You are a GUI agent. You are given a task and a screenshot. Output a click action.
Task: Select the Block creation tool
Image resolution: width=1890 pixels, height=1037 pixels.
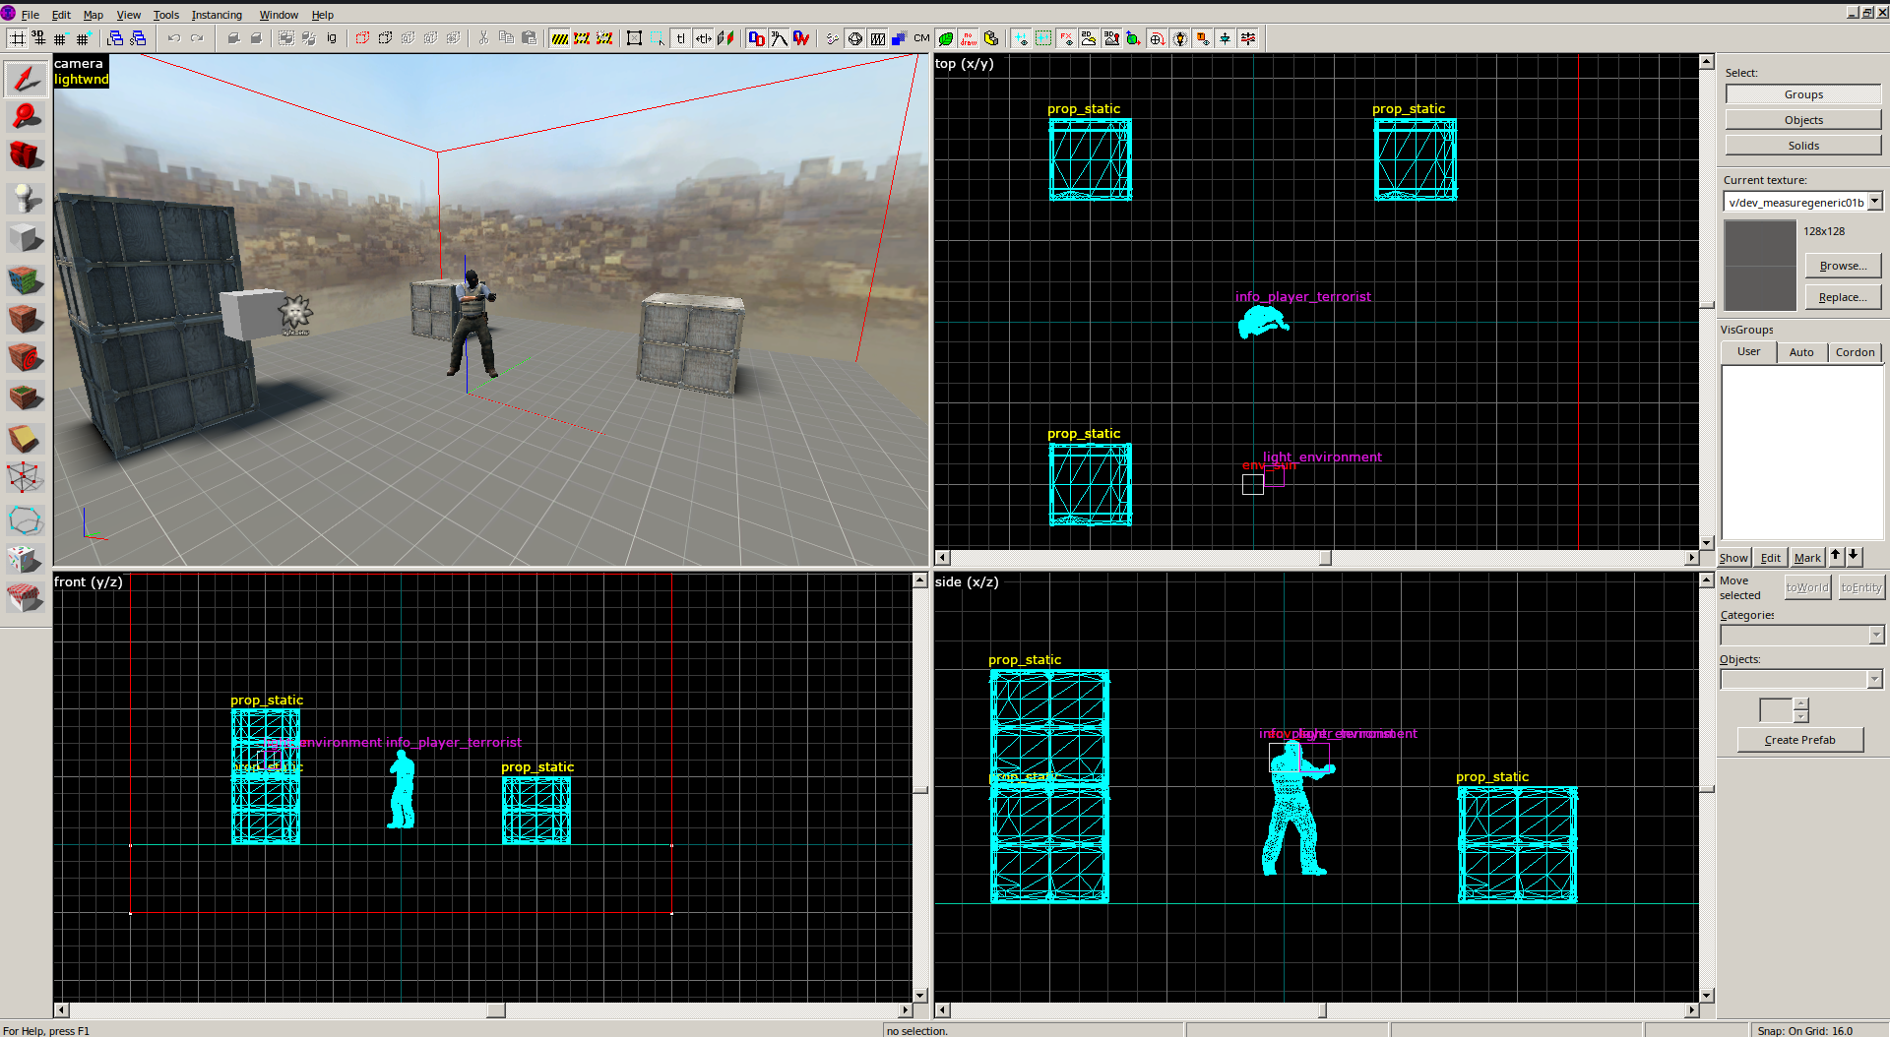point(26,237)
